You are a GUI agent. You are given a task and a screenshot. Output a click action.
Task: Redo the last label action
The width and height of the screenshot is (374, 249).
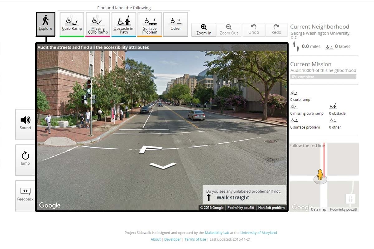276,30
